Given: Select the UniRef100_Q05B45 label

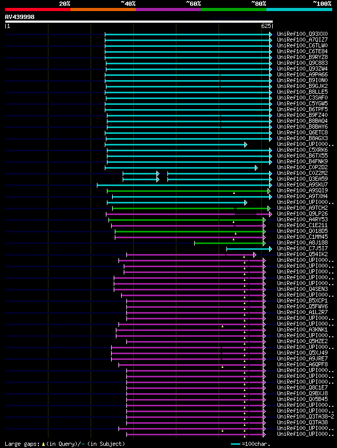Looking at the screenshot, I should click(302, 399).
